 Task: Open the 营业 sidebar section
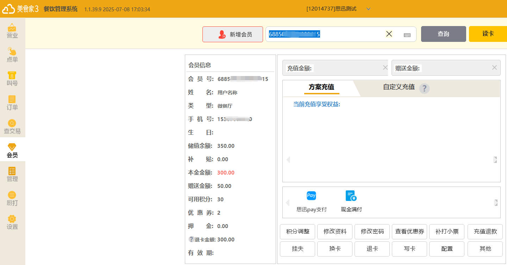coord(12,31)
